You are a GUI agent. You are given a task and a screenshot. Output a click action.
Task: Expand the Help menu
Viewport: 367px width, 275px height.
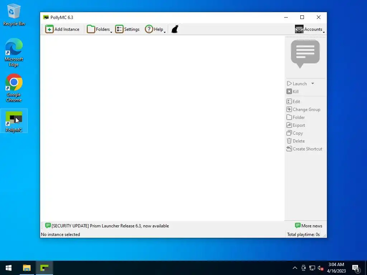[x=155, y=29]
